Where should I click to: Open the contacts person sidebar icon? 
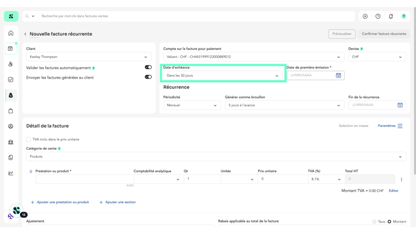coord(11,64)
